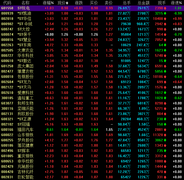The width and height of the screenshot is (184, 180).
Task: Click the 名称 column header
Action: point(26,3)
